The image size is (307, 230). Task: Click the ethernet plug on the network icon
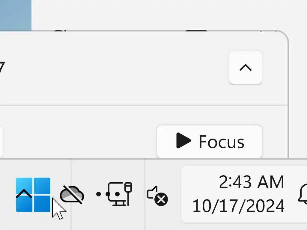coord(128,194)
